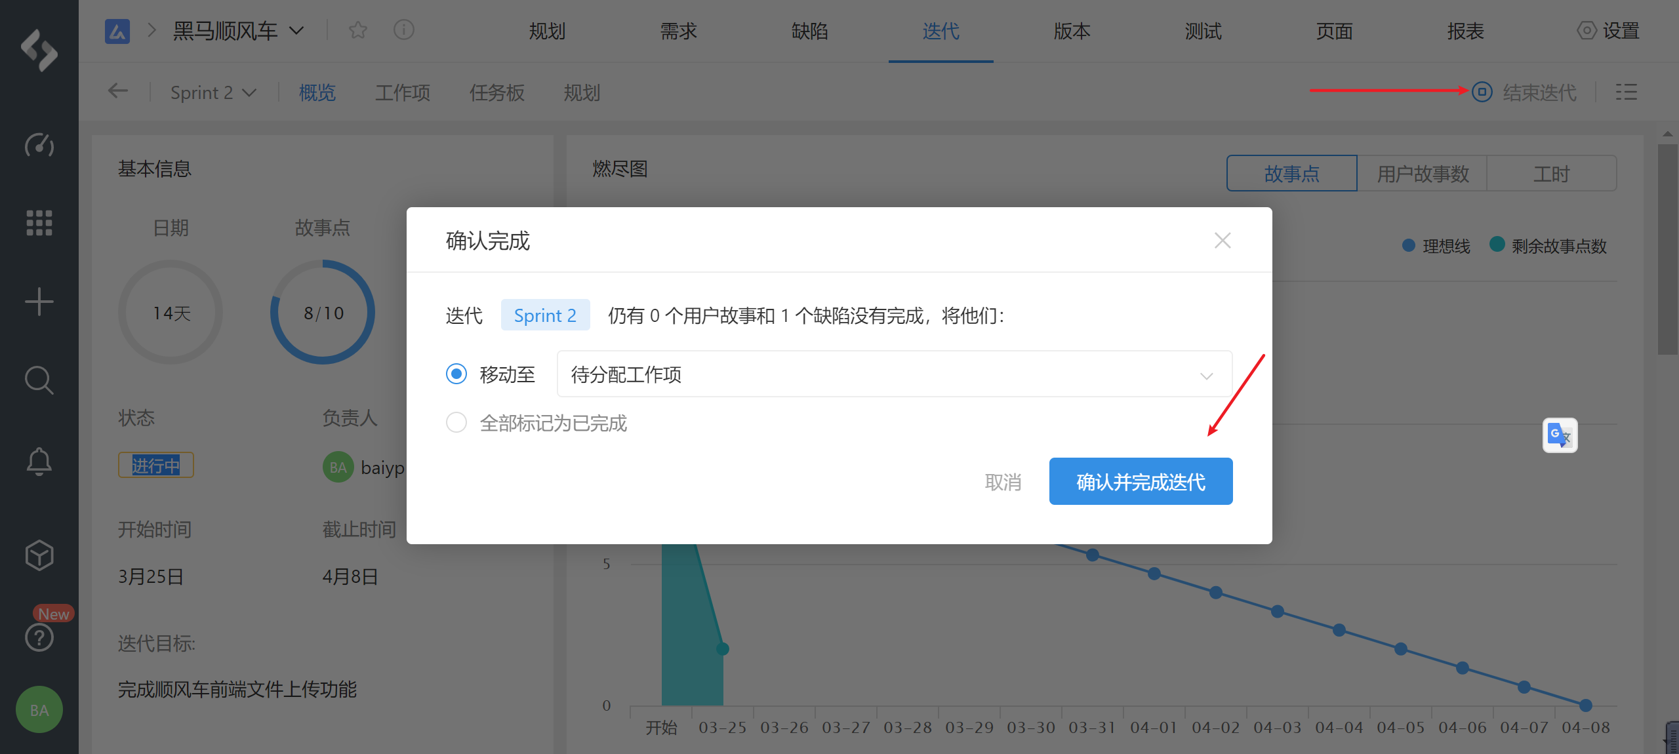Click 确认并完成迭代 button
Image resolution: width=1679 pixels, height=754 pixels.
click(x=1141, y=482)
